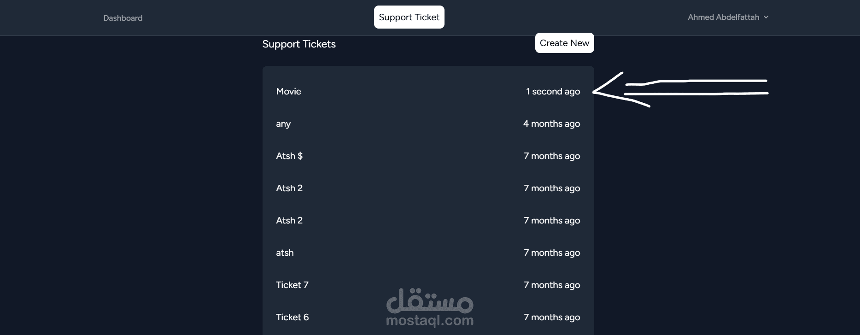Select the Support Ticket tab

click(x=409, y=17)
